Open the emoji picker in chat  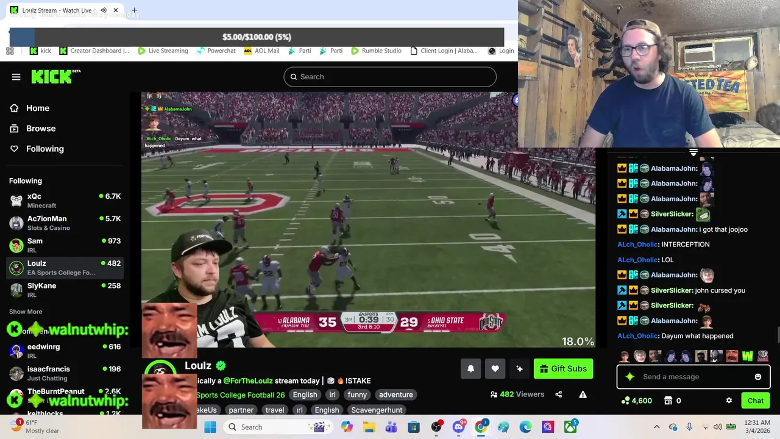[757, 377]
